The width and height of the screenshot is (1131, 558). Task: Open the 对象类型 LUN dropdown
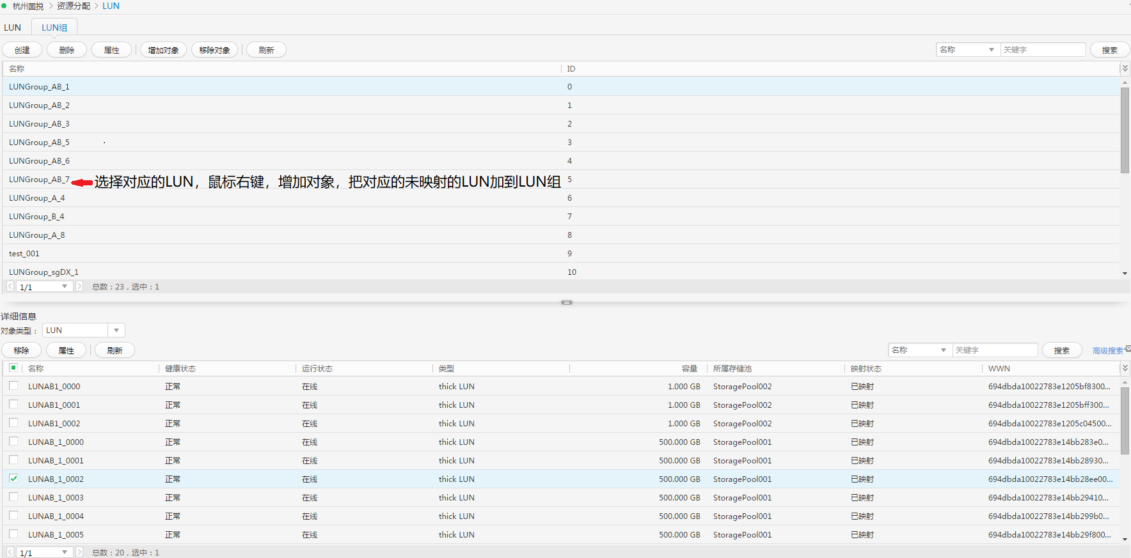click(x=83, y=330)
